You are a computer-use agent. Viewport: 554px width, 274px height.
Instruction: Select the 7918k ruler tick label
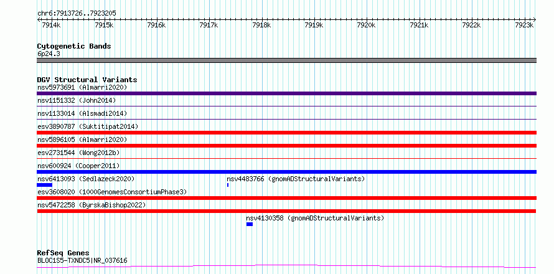[261, 25]
